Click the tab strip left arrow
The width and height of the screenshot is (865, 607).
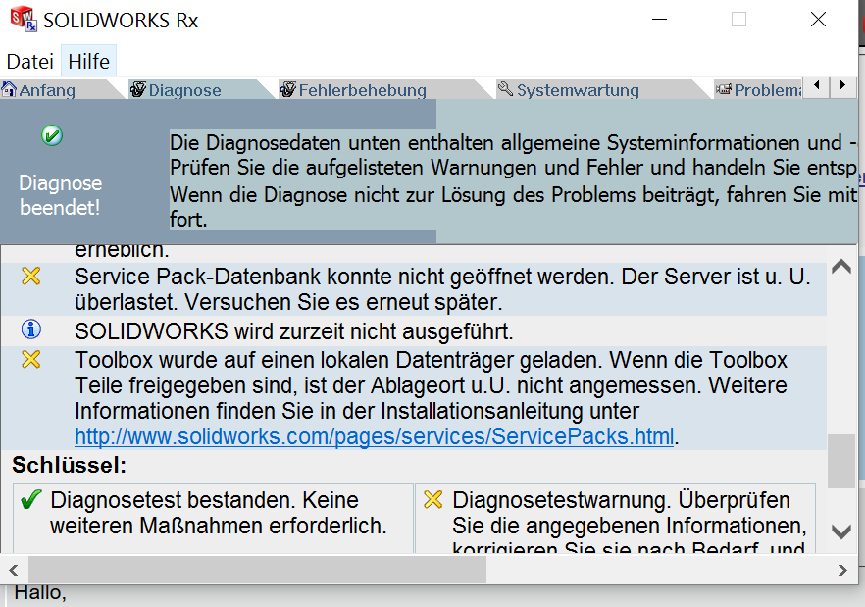click(817, 85)
